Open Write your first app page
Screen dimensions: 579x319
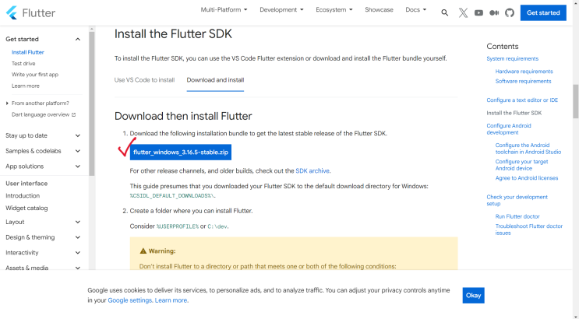point(35,75)
